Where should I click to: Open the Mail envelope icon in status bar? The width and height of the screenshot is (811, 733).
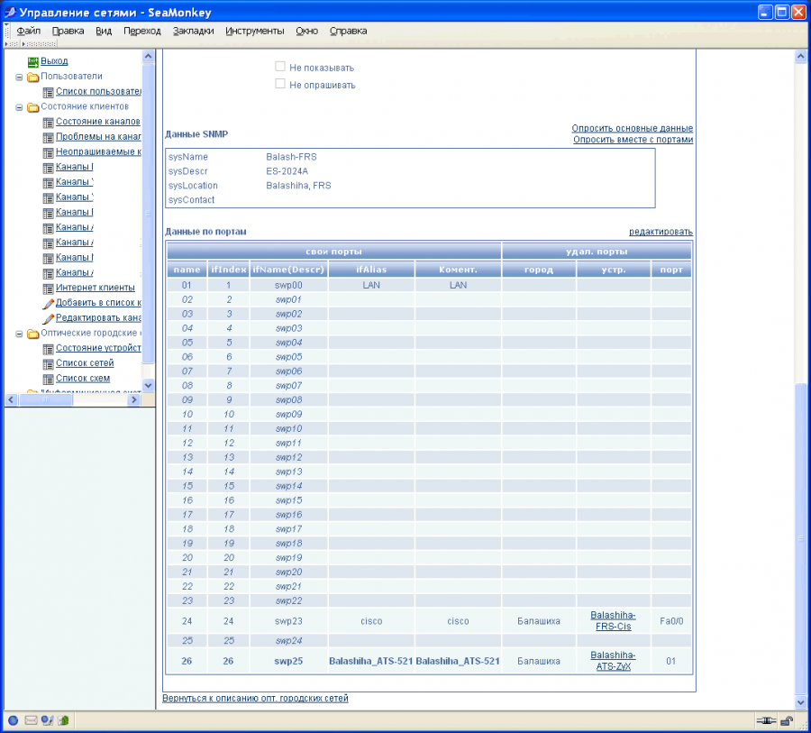[x=31, y=720]
